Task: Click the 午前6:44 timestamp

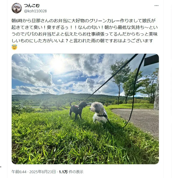Action: 19,172
